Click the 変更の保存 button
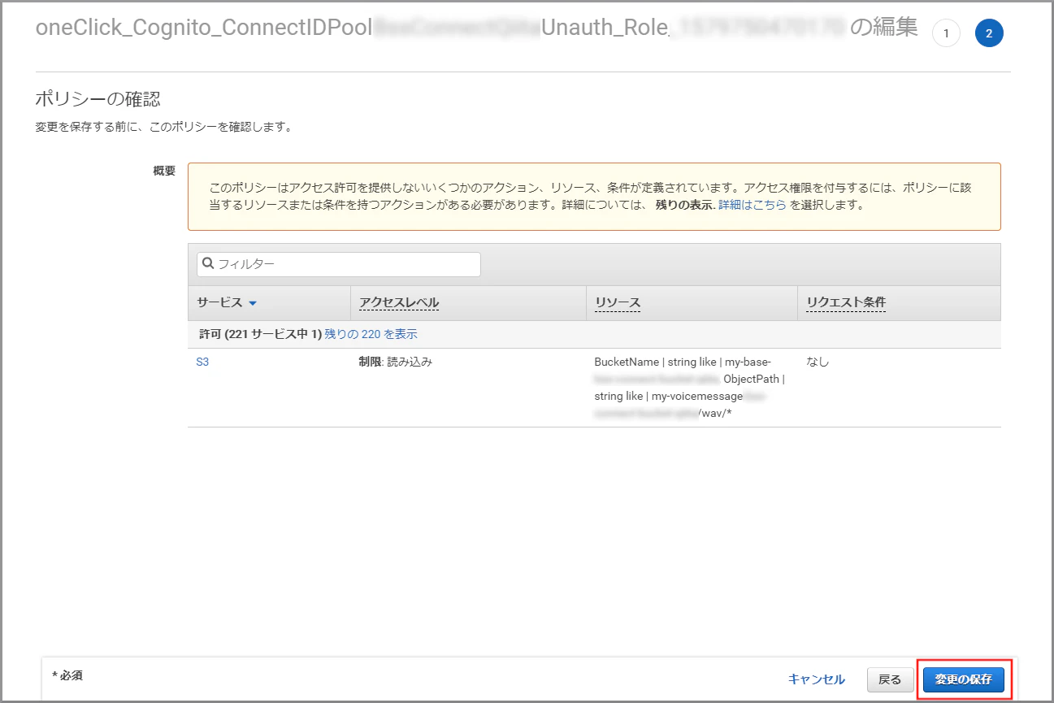The image size is (1054, 703). click(x=963, y=679)
